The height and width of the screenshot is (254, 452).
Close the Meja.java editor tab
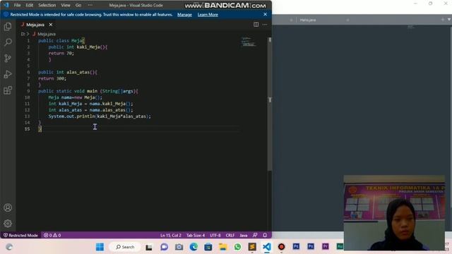(x=51, y=25)
